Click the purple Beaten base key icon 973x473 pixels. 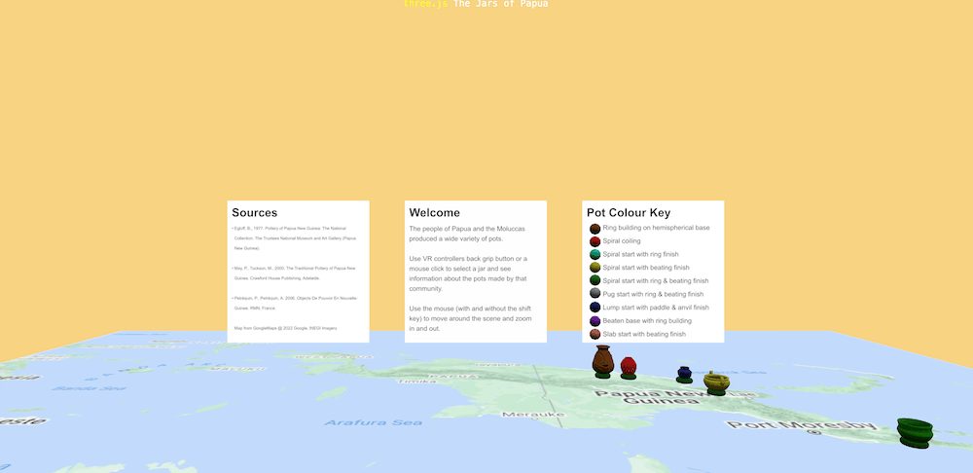pos(595,321)
